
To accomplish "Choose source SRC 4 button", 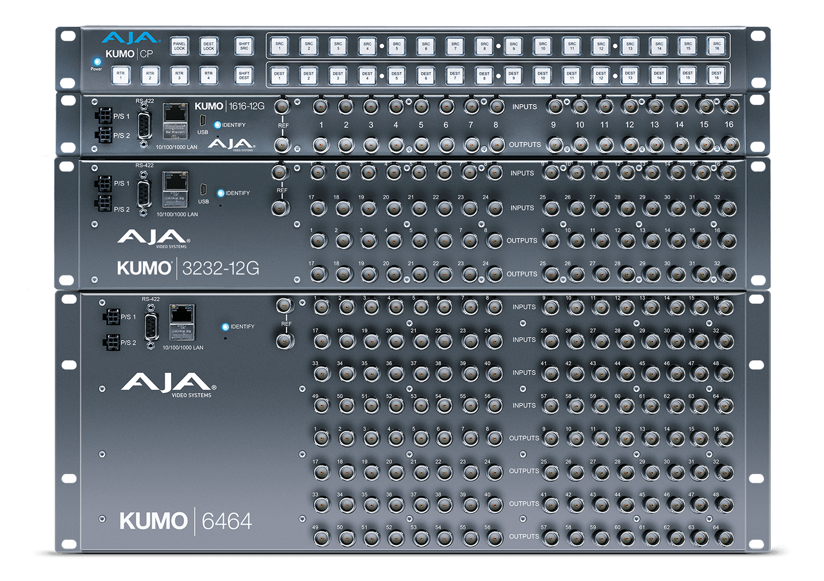I will tap(367, 46).
